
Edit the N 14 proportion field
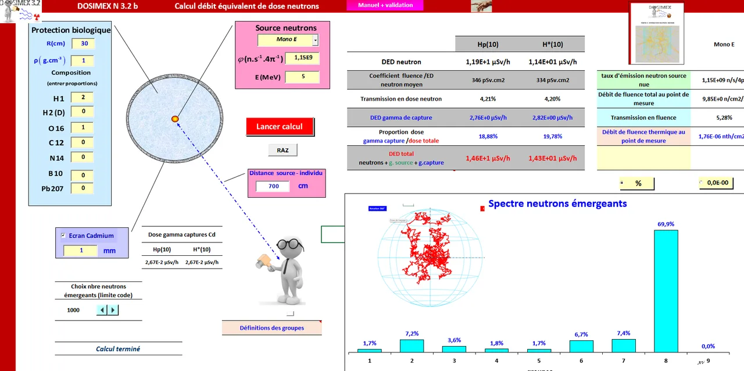pyautogui.click(x=83, y=157)
